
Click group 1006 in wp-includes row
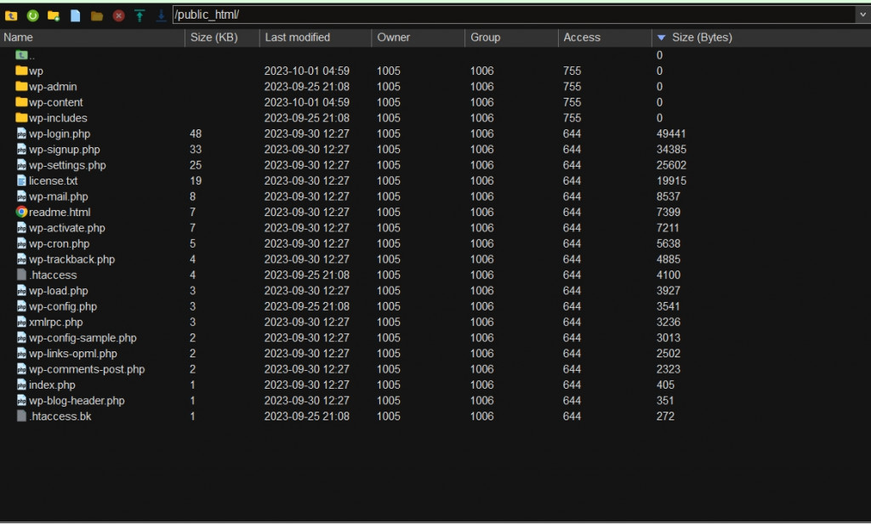[x=481, y=117]
